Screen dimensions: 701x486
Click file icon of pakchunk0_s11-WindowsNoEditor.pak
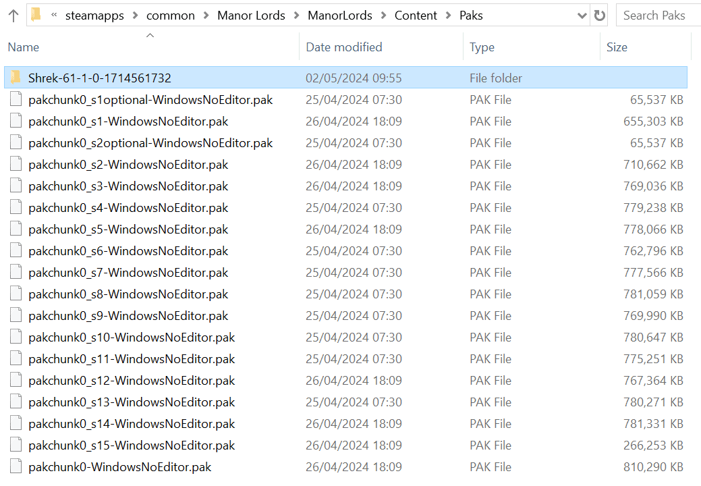click(x=16, y=358)
